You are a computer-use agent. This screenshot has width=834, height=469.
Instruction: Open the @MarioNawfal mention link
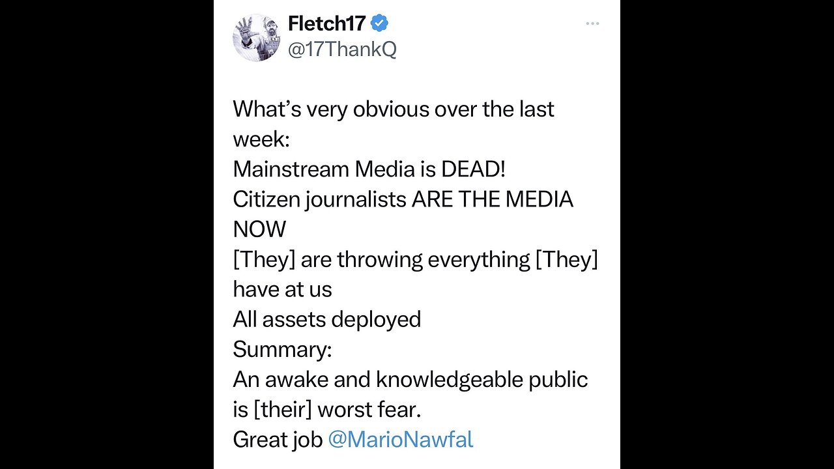pyautogui.click(x=400, y=440)
